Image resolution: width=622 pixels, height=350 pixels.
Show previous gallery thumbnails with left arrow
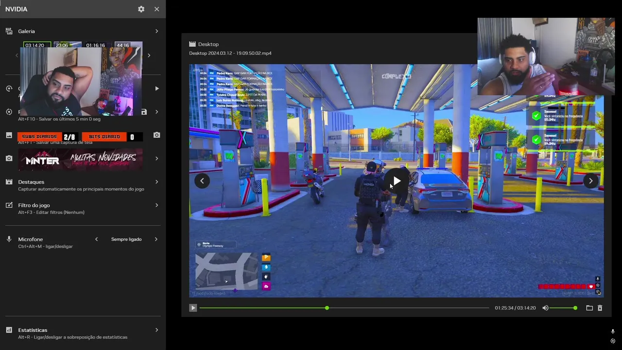(17, 55)
